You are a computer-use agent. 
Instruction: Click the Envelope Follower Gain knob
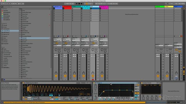point(143,98)
